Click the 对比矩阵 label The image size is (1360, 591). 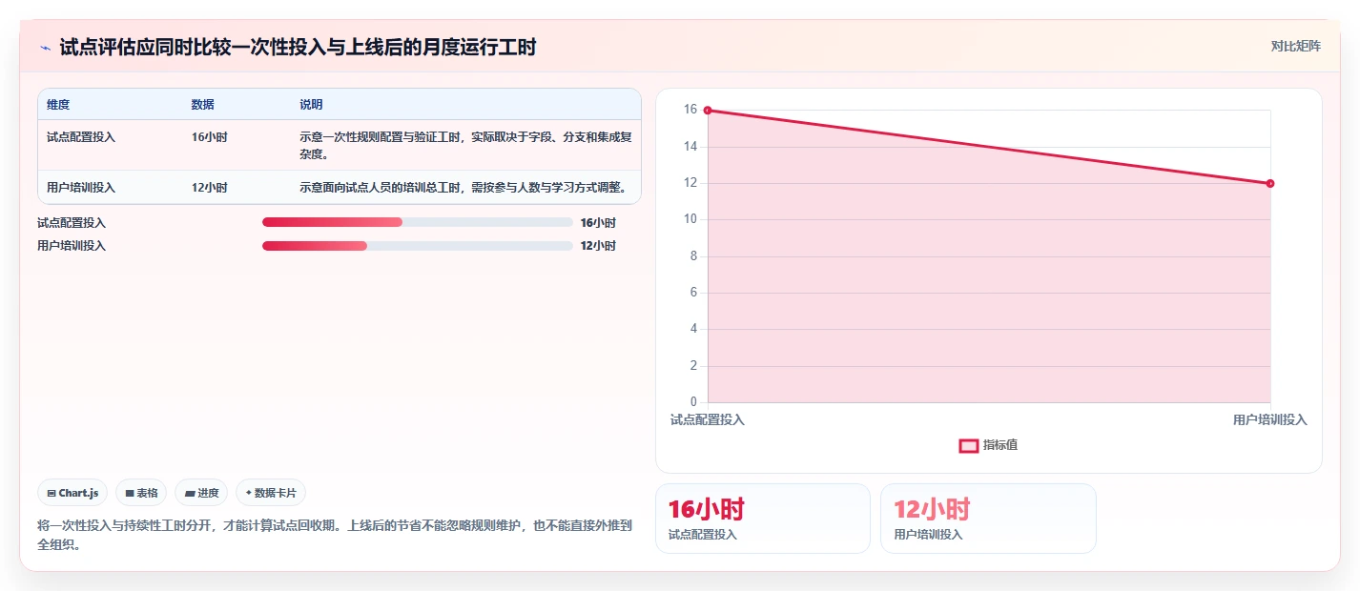pos(1295,46)
